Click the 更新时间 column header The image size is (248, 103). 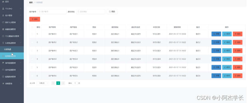(x=177, y=27)
